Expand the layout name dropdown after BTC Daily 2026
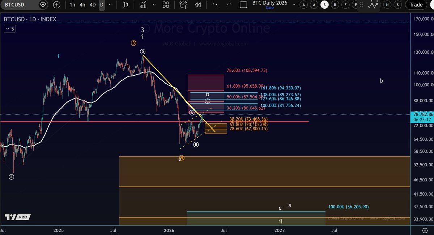Image resolution: width=434 pixels, height=235 pixels. point(294,5)
